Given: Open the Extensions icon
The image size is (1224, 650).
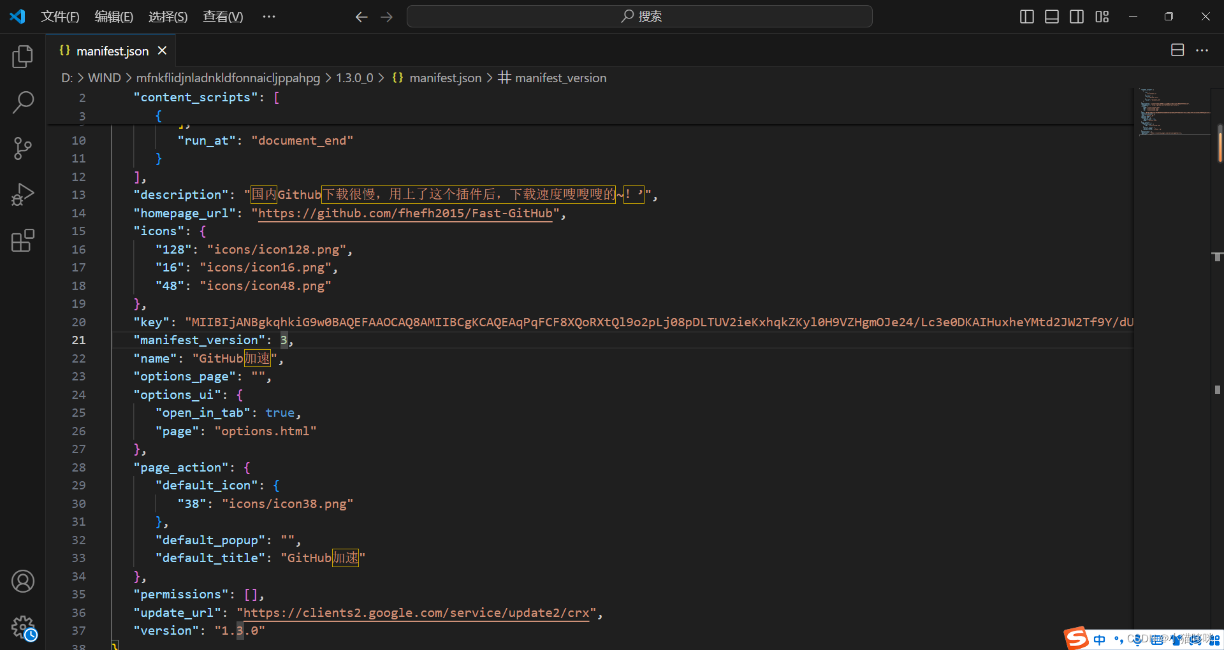Looking at the screenshot, I should click(x=22, y=240).
